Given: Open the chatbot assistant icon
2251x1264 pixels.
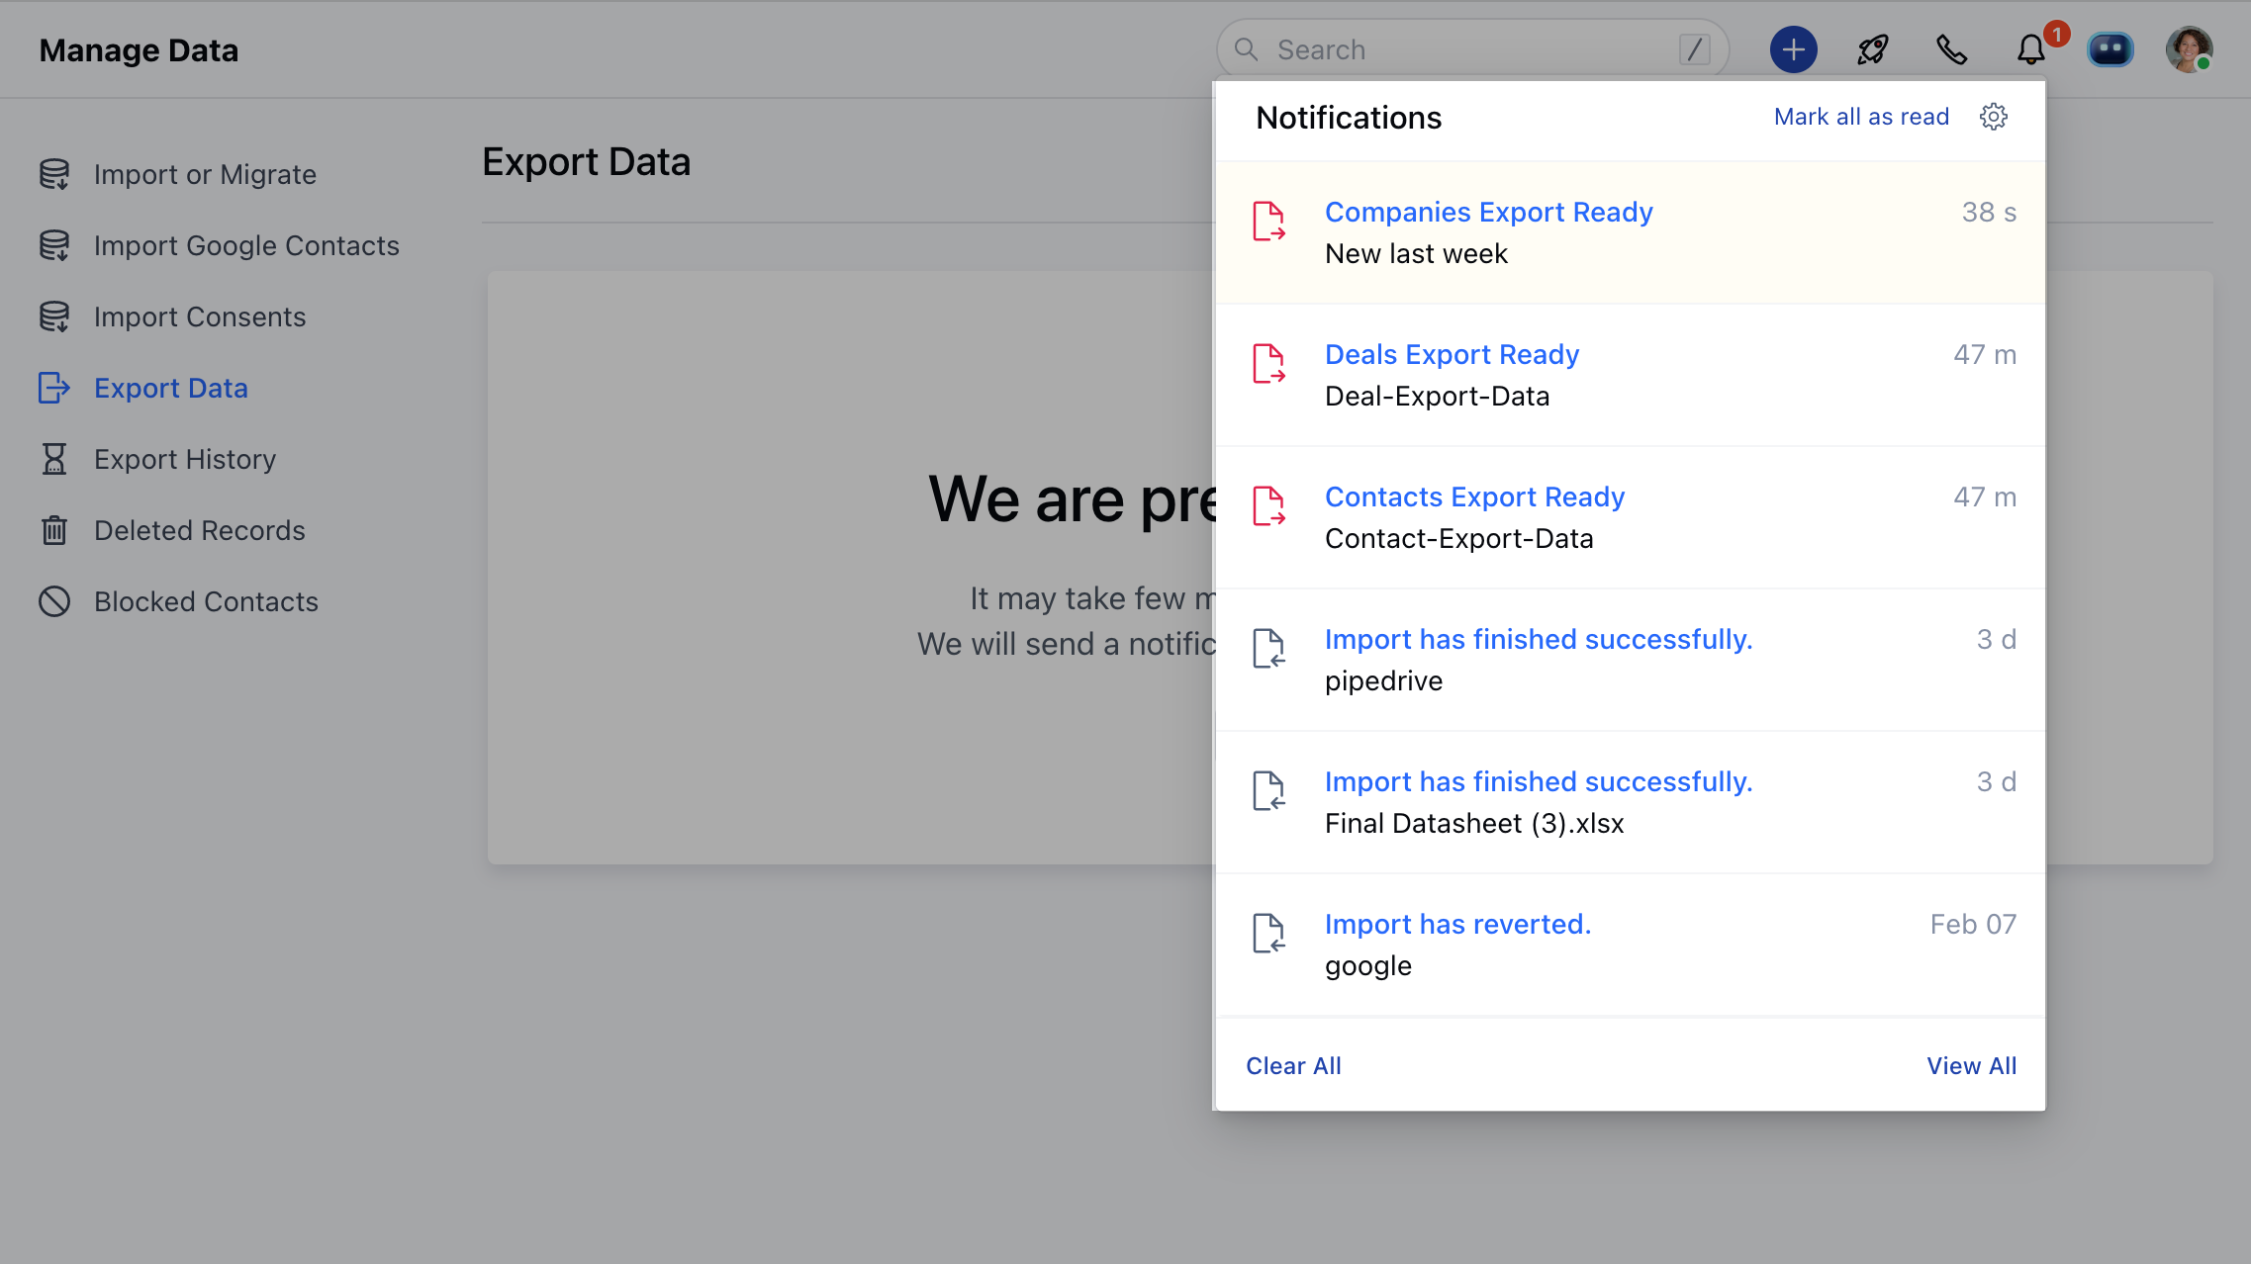Looking at the screenshot, I should (2110, 49).
